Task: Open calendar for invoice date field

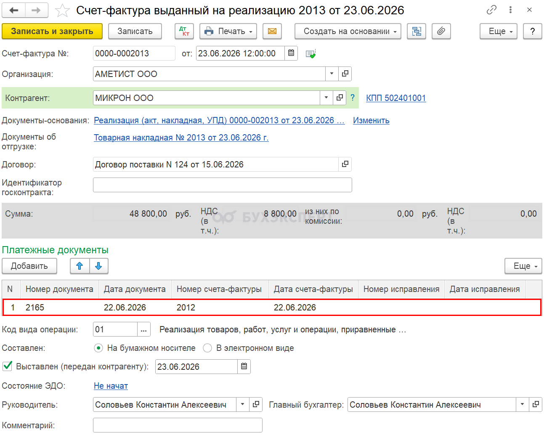Action: (x=291, y=53)
